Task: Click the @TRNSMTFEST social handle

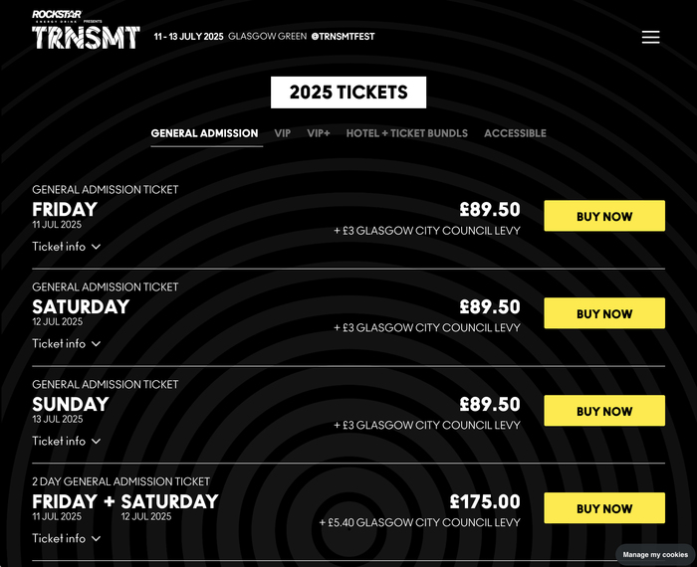Action: [343, 37]
